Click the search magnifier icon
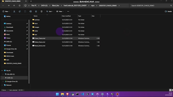This screenshot has height=97, width=173. pyautogui.click(x=171, y=6)
